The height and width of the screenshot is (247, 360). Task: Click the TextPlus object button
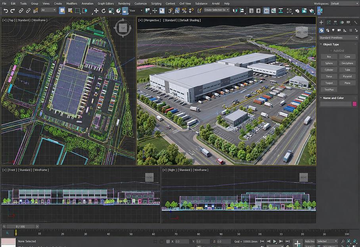329,89
